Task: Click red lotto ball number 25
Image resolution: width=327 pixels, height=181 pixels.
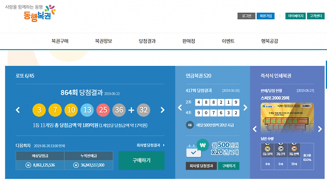Action: (x=103, y=110)
